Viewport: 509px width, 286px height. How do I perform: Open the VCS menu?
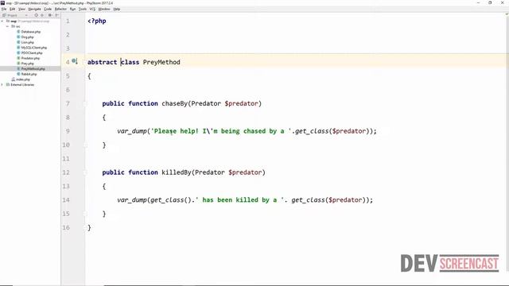(x=92, y=9)
